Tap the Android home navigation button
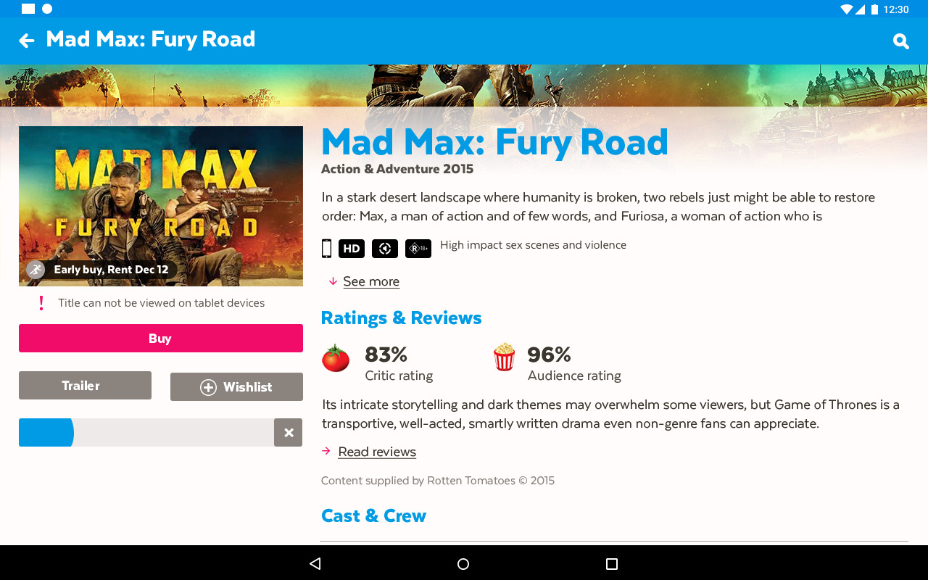The width and height of the screenshot is (928, 580). (463, 563)
